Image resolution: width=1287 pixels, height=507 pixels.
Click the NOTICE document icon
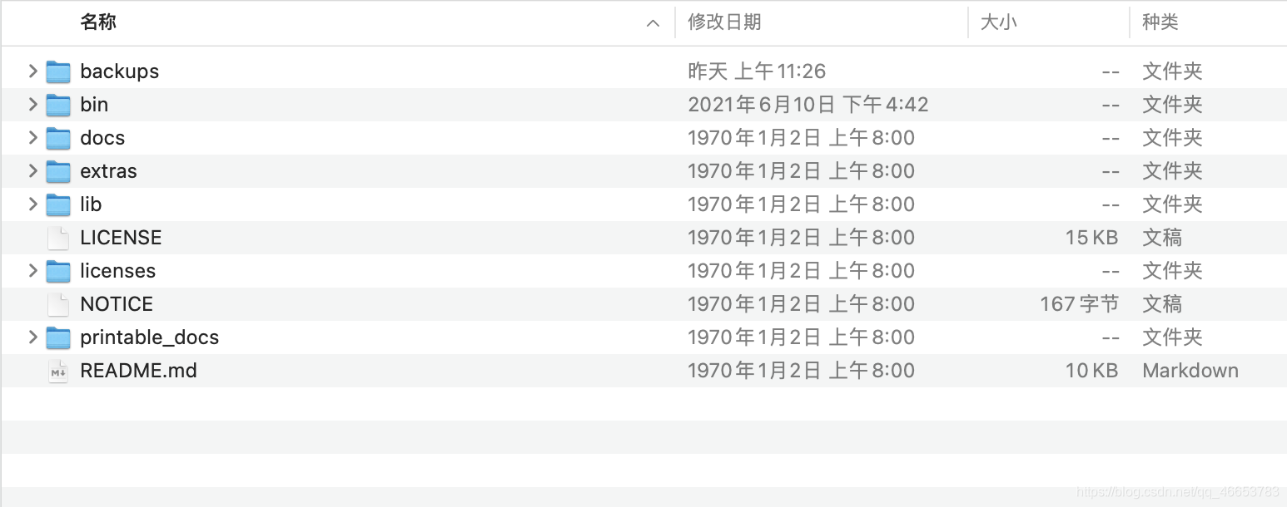click(x=58, y=304)
